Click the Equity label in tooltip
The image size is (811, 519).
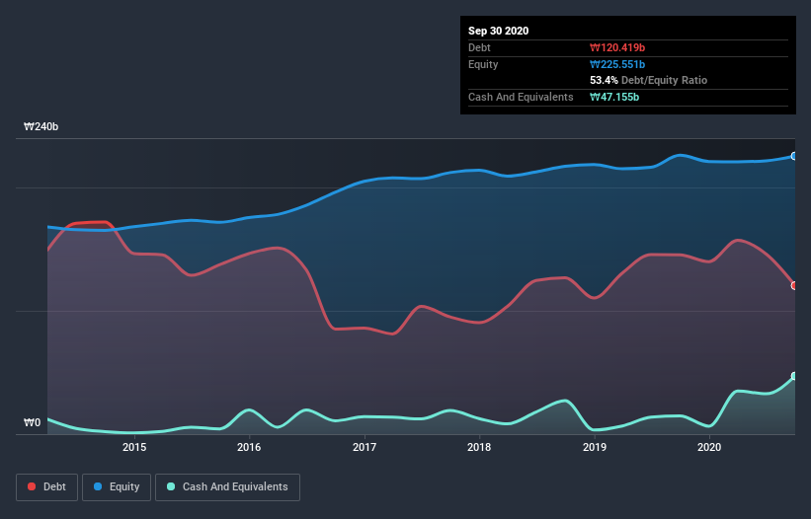483,64
